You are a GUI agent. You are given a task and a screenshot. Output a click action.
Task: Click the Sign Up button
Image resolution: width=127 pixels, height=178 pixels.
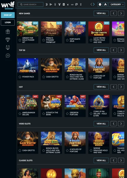click(8, 15)
